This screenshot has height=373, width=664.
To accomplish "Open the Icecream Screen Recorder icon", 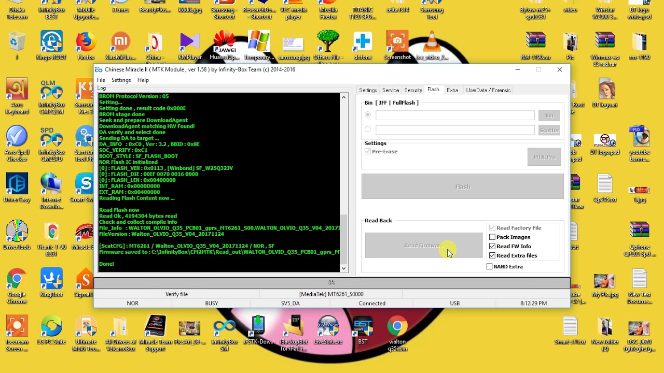I will pyautogui.click(x=17, y=334).
